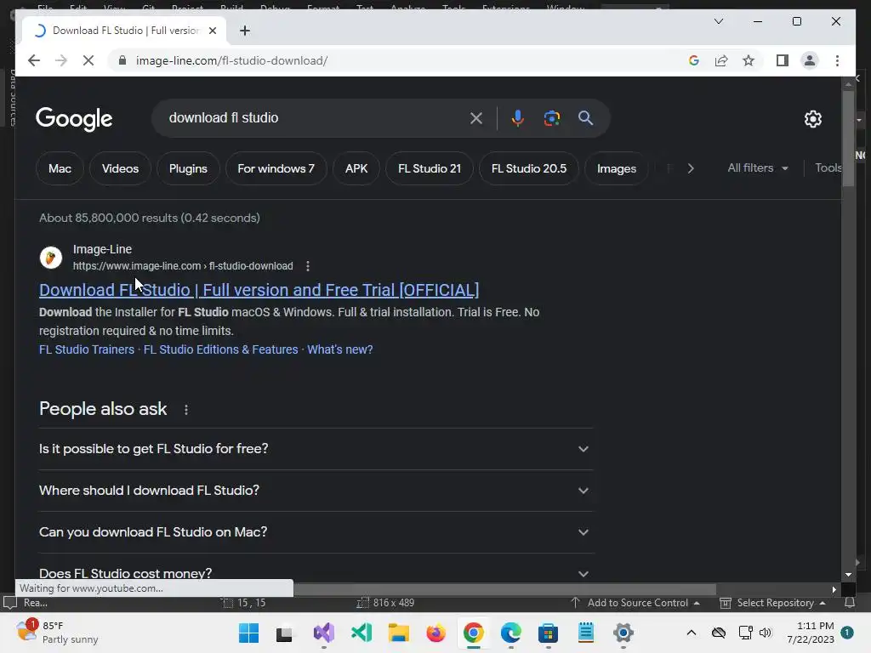Open VS Code from taskbar
871x653 pixels.
[361, 633]
